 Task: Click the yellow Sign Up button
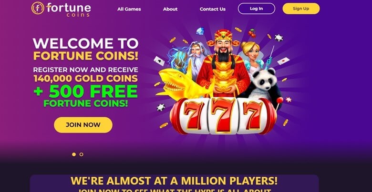(x=301, y=9)
